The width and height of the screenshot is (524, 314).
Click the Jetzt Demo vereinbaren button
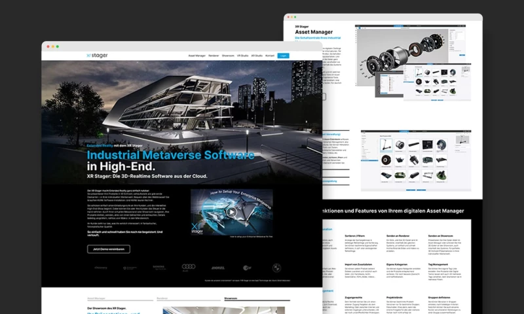(x=108, y=249)
